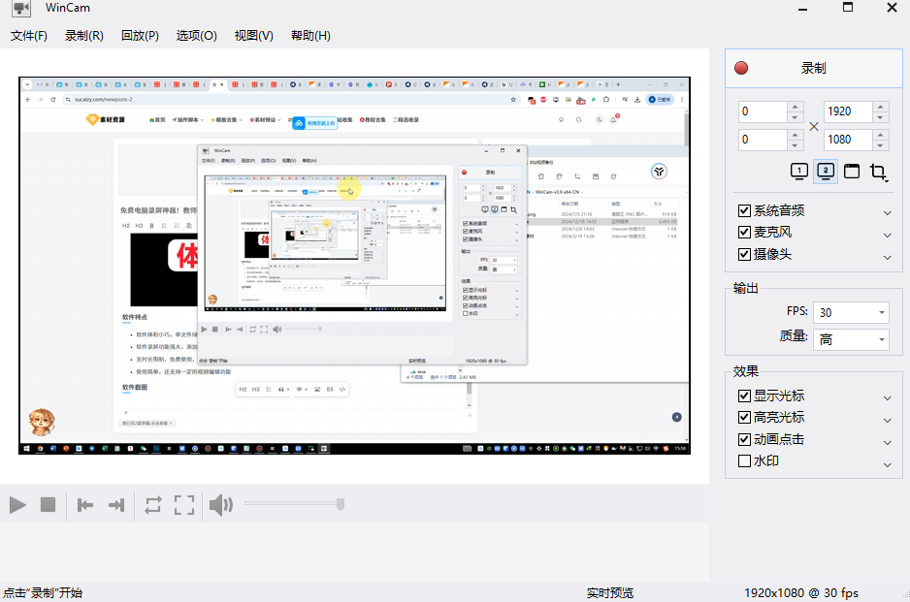Uncheck the 动画点击 click animation effect
The height and width of the screenshot is (602, 910).
click(744, 439)
